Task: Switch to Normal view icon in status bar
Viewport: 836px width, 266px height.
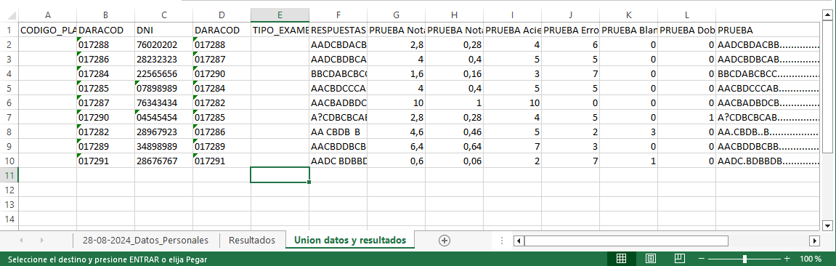Action: 621,259
